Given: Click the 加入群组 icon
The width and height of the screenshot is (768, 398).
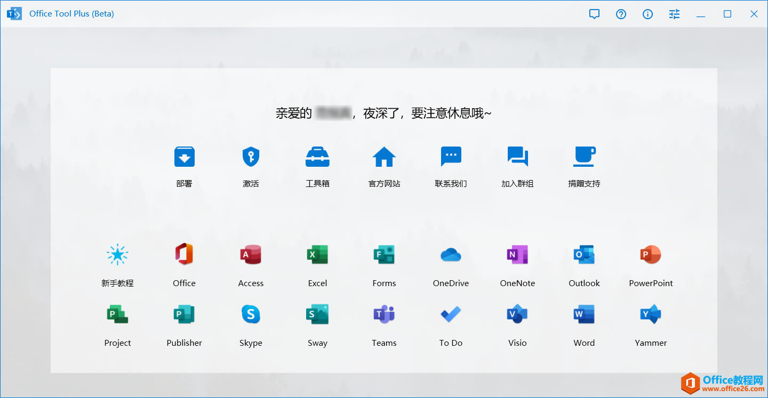Looking at the screenshot, I should point(517,157).
